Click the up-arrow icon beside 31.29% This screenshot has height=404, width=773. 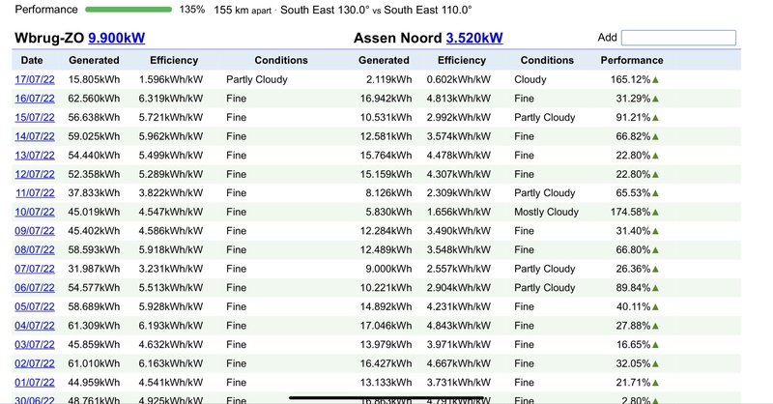pyautogui.click(x=655, y=99)
